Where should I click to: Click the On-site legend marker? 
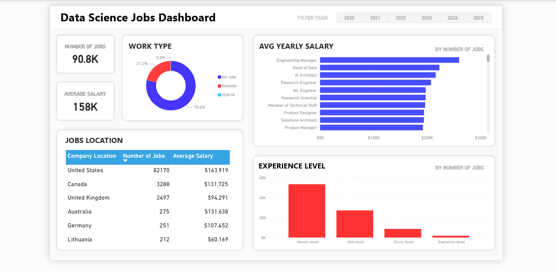220,77
